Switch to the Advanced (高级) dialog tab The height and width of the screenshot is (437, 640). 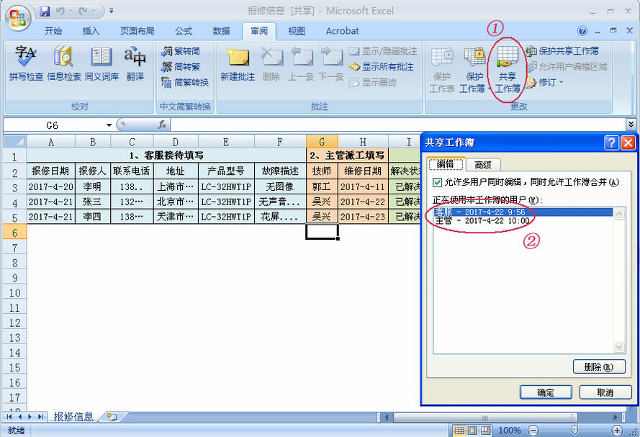(x=482, y=165)
